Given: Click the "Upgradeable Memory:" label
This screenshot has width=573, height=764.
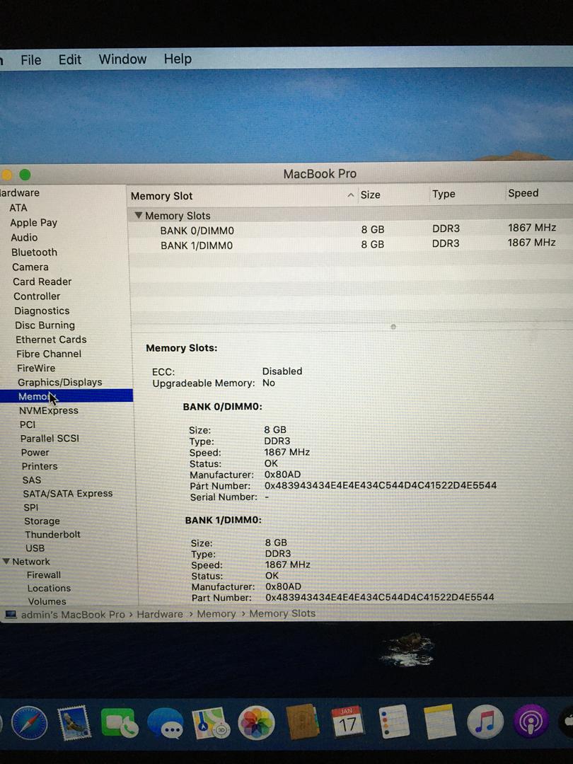Looking at the screenshot, I should pyautogui.click(x=204, y=383).
